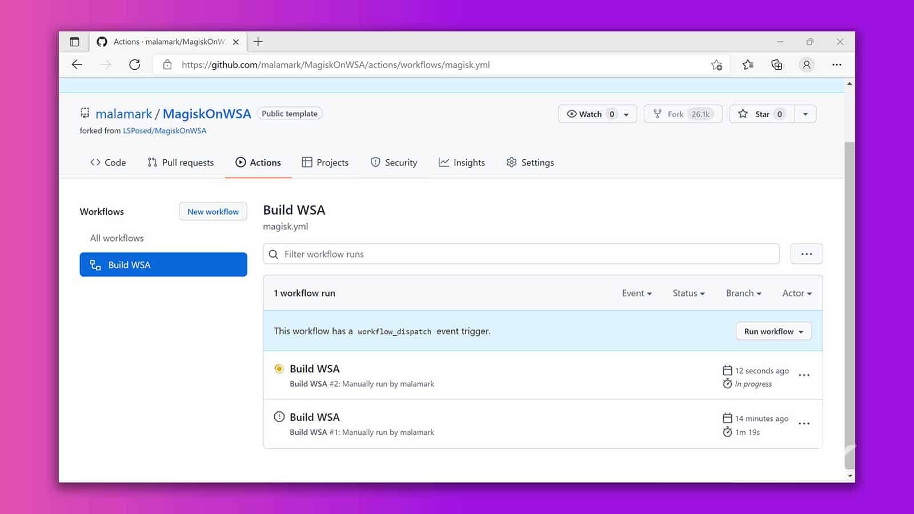Open the Projects tab
Image resolution: width=914 pixels, height=514 pixels.
[x=325, y=163]
